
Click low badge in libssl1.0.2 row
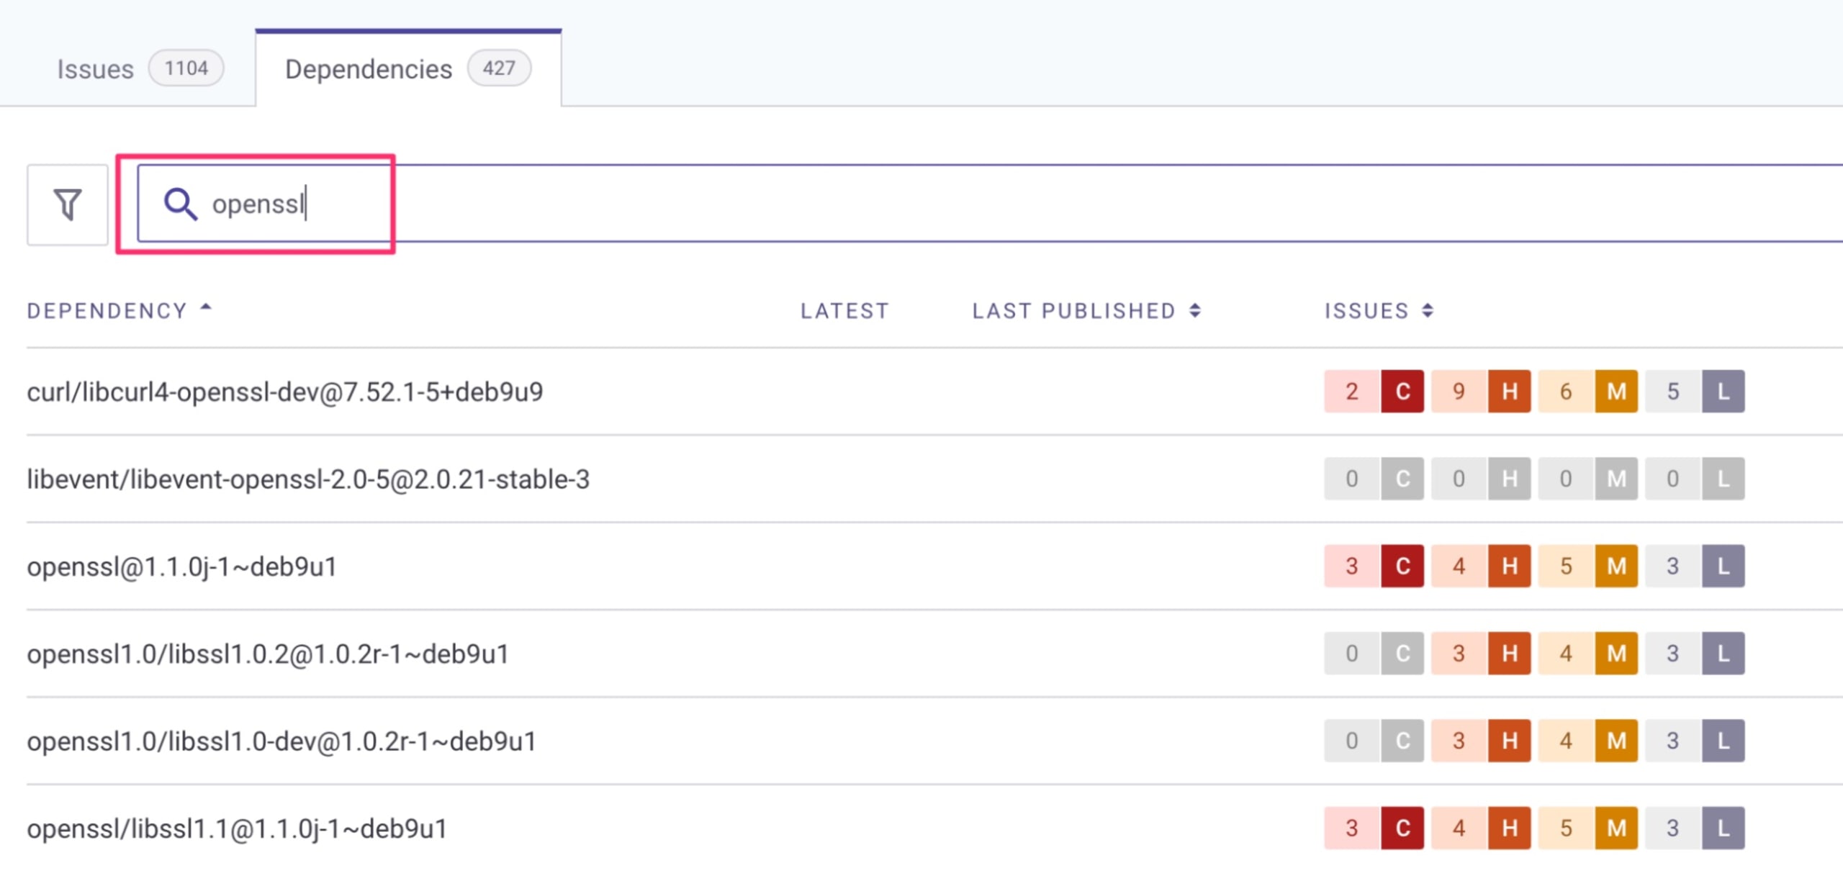tap(1723, 654)
